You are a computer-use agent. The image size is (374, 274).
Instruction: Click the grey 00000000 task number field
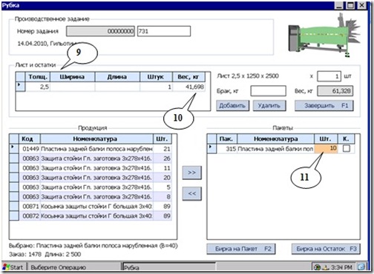point(100,31)
